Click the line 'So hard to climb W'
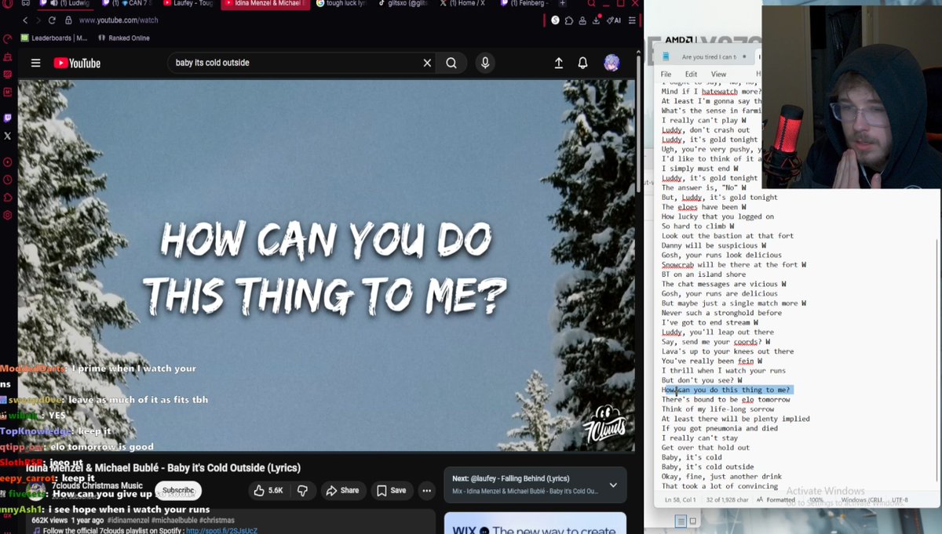 698,226
